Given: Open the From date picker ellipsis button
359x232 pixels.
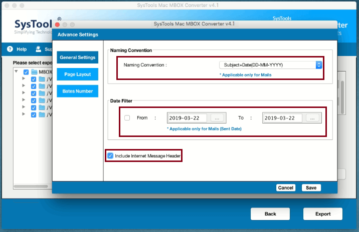Looking at the screenshot, I should tap(217, 118).
